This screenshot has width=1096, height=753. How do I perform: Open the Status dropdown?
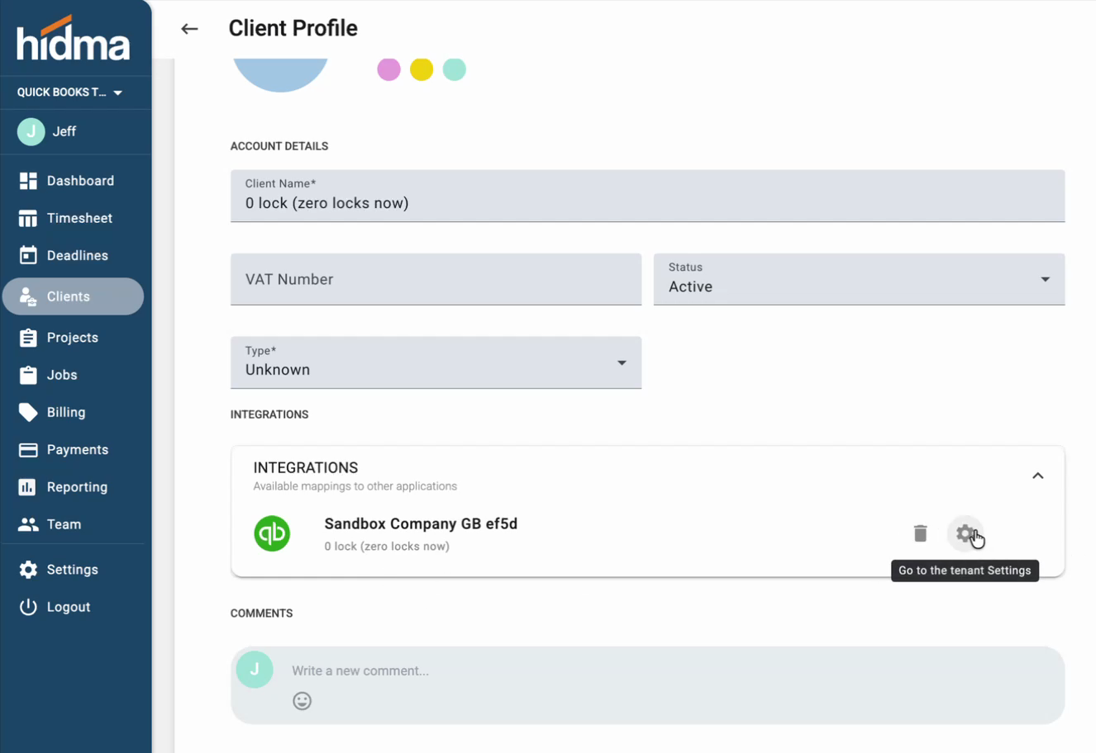(859, 279)
